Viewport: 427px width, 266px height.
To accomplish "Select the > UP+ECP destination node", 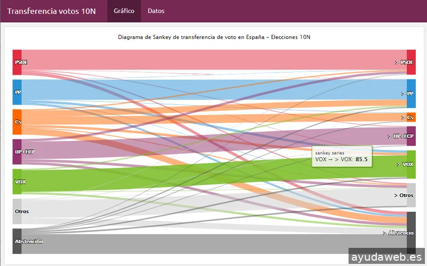I will [x=411, y=136].
